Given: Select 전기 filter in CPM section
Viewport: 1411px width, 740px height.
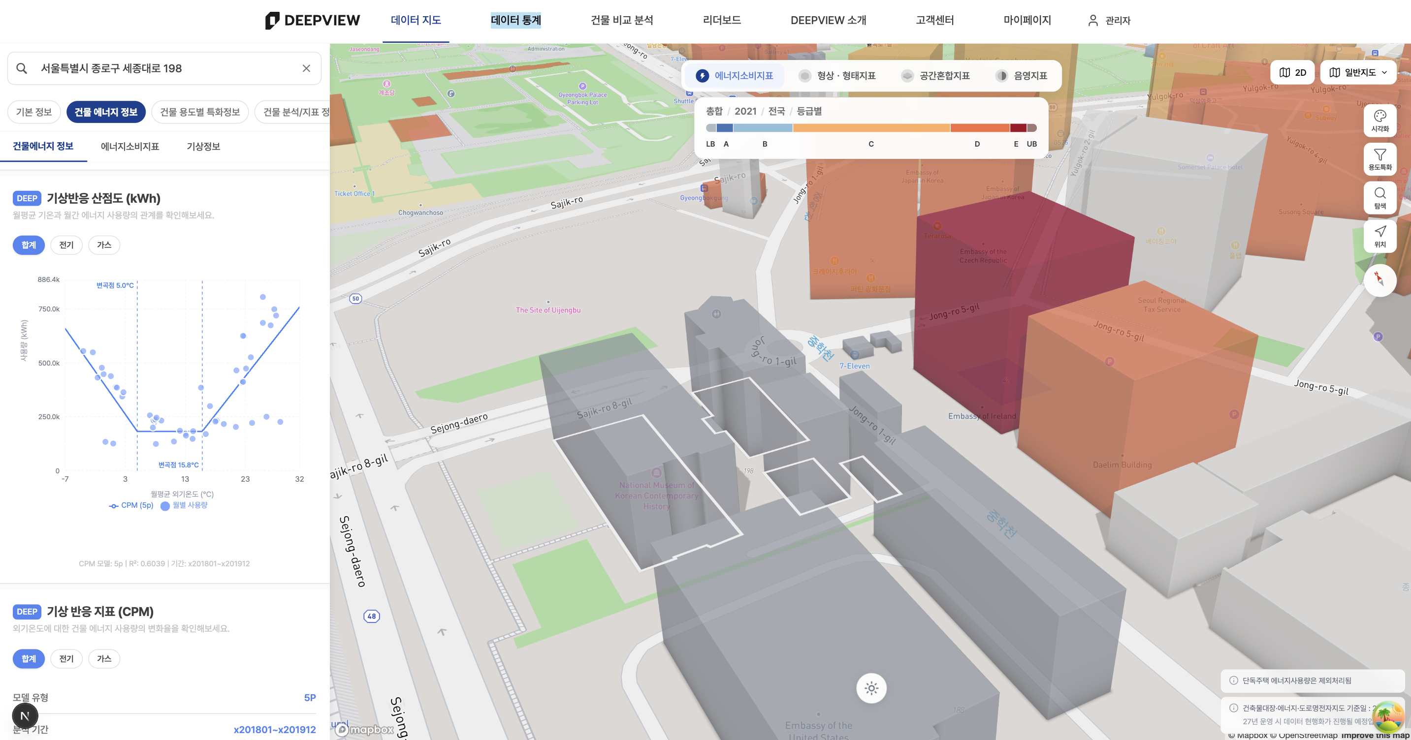Looking at the screenshot, I should (66, 658).
